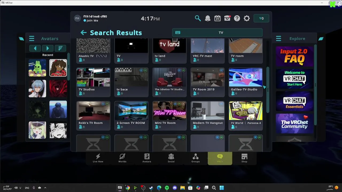Viewport: 342px width, 192px height.
Task: Select the blue-haired avatar thumbnail
Action: click(x=37, y=89)
